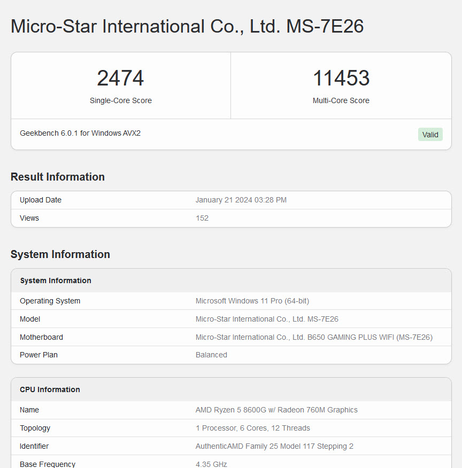Select the Topology row showing 6 Cores
Image resolution: width=462 pixels, height=468 pixels.
253,428
